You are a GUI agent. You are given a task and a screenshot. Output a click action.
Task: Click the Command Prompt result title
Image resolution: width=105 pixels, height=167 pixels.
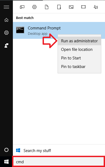coord(44,28)
